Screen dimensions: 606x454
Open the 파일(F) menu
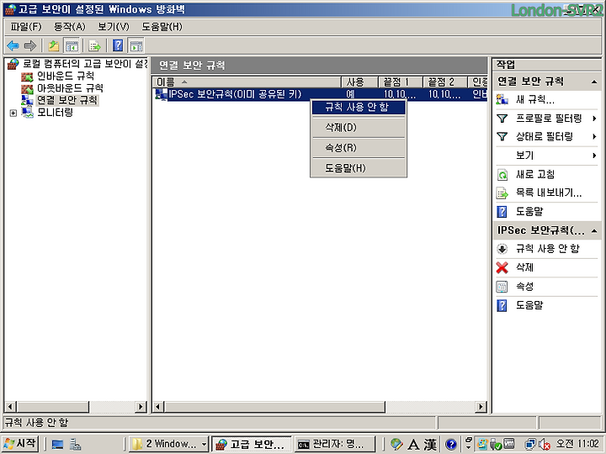click(x=26, y=27)
